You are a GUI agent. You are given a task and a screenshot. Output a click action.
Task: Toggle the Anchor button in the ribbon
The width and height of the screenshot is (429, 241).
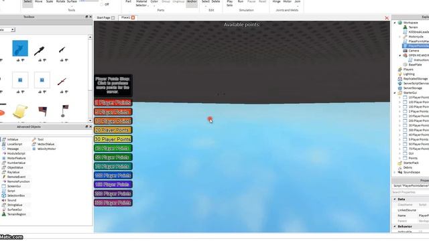pos(192,3)
